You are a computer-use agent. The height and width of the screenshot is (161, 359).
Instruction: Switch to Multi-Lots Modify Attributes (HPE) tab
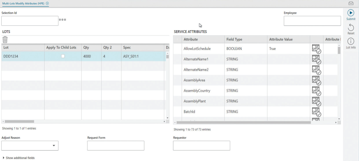[x=23, y=3]
